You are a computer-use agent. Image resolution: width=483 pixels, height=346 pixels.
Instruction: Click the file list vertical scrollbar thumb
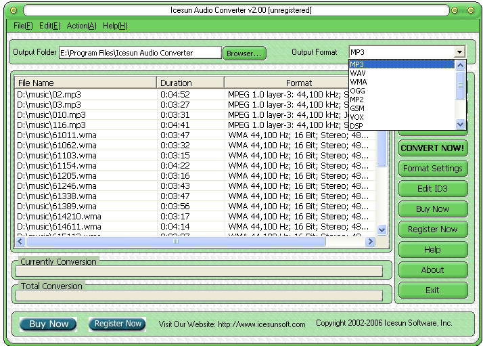coord(382,149)
